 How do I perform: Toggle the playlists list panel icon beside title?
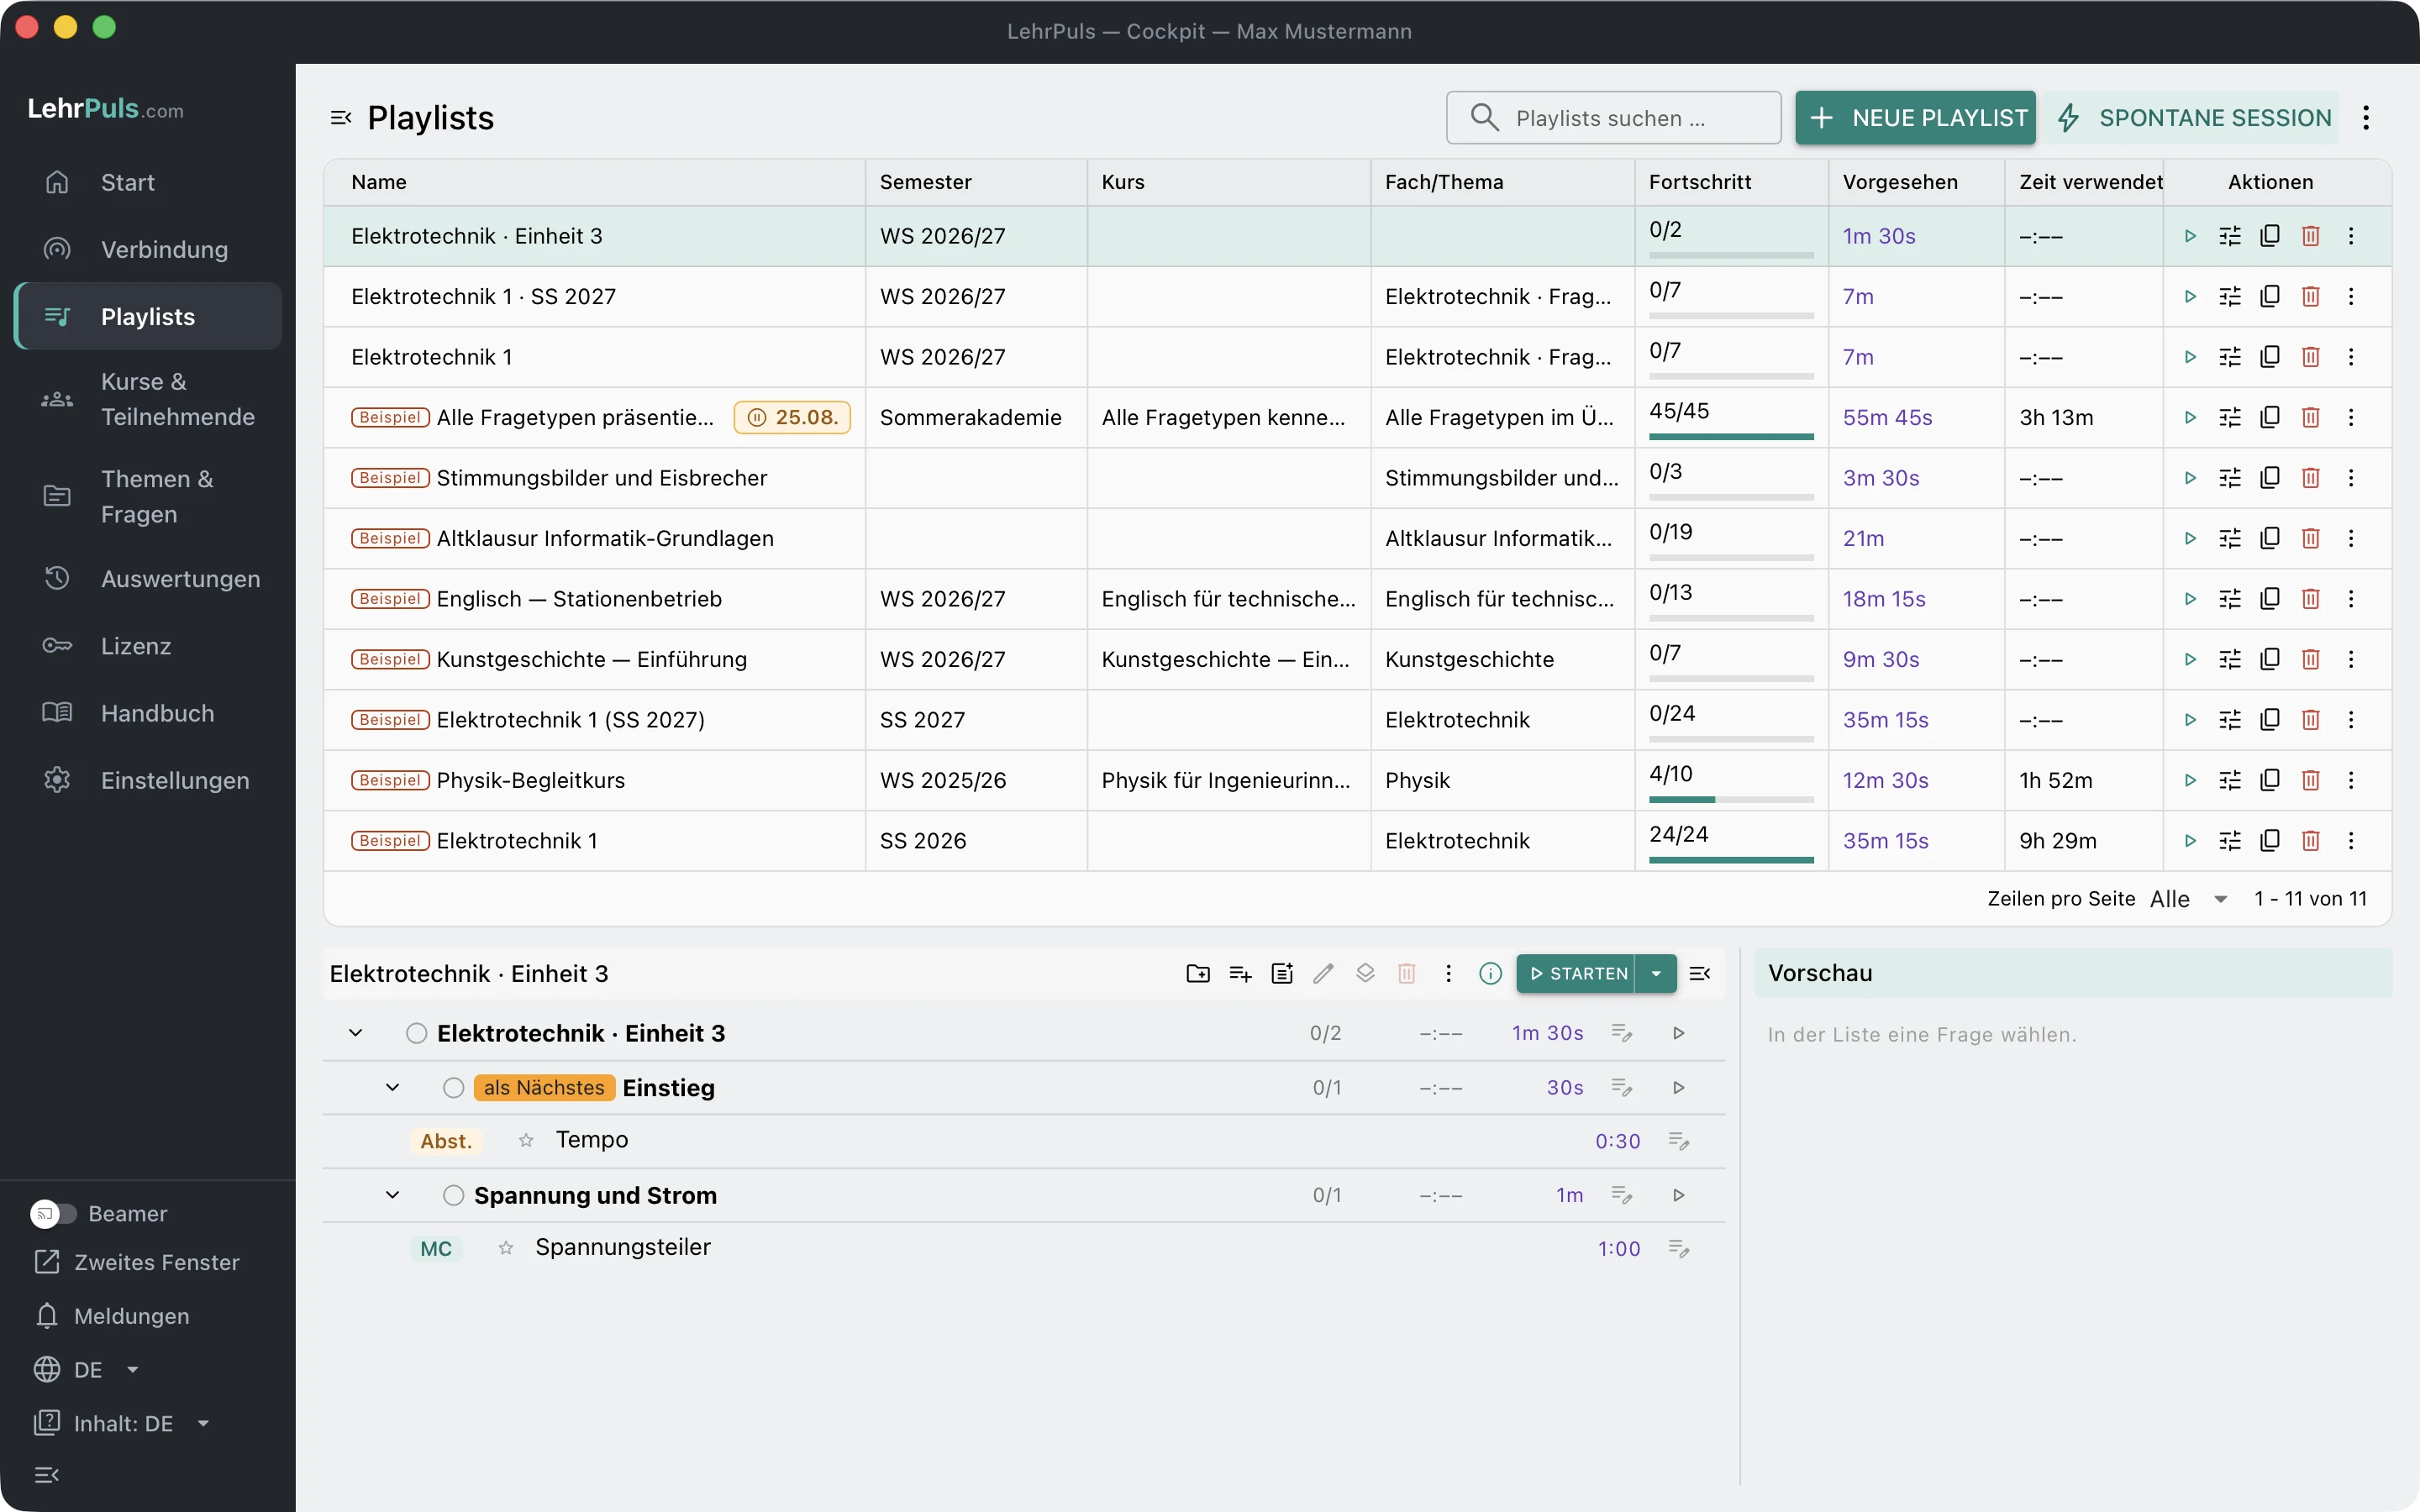click(x=341, y=118)
